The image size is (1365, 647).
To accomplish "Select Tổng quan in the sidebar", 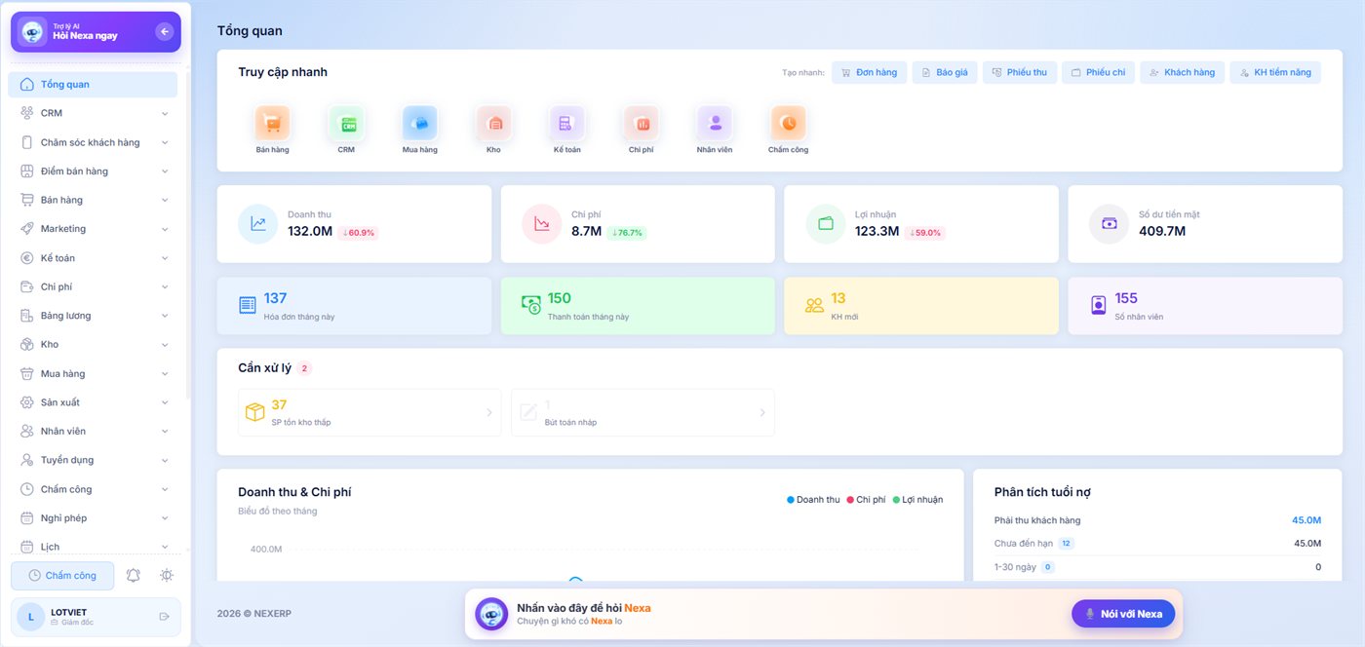I will tap(93, 85).
